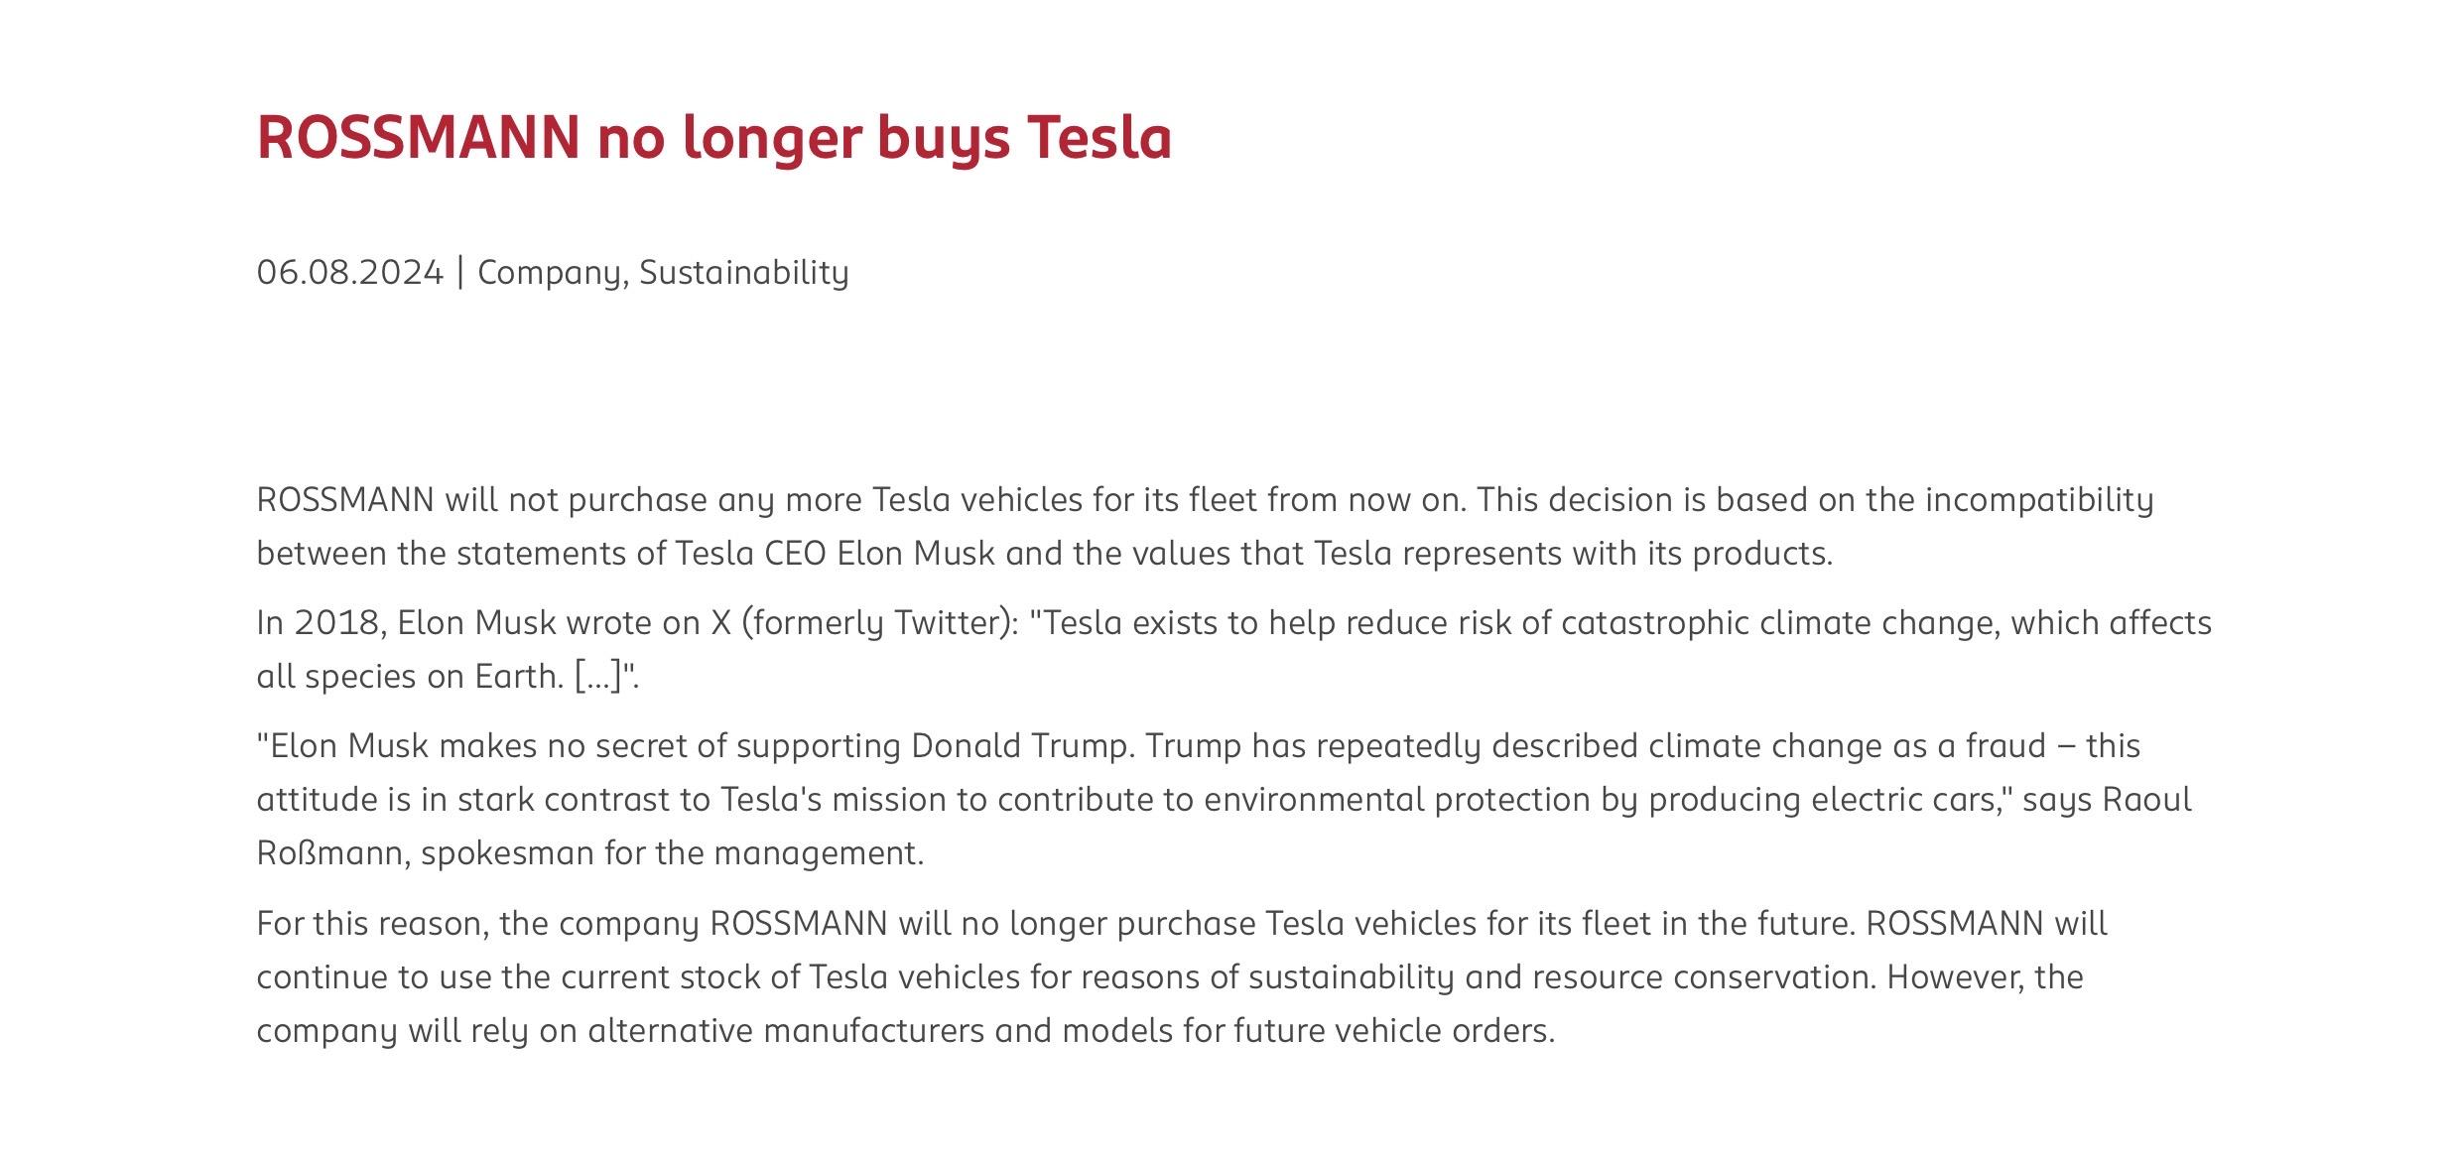Open the "Sustainability" category label
Screen dimensions: 2455x1164
click(743, 272)
